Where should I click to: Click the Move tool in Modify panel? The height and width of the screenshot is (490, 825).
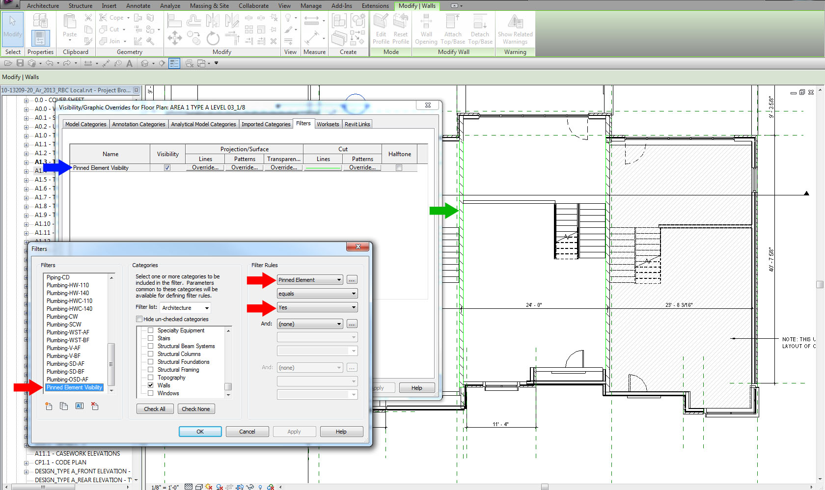click(175, 38)
